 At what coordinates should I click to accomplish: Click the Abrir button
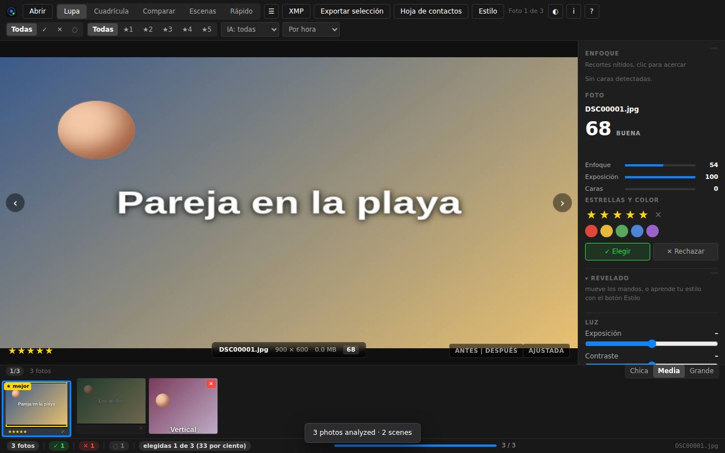click(37, 11)
